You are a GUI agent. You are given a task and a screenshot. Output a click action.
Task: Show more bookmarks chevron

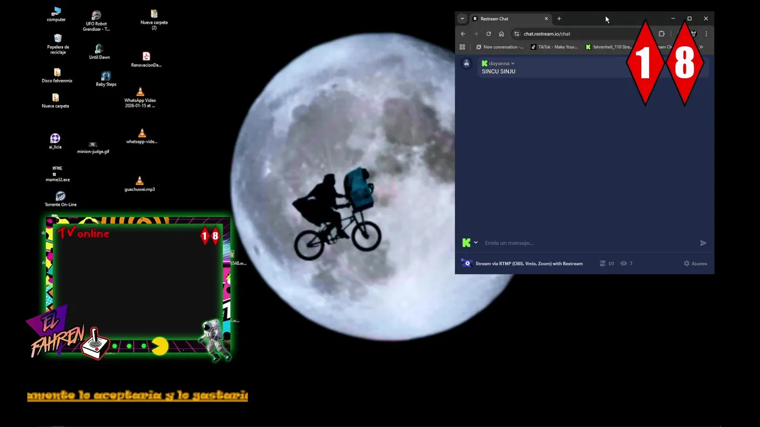(701, 47)
